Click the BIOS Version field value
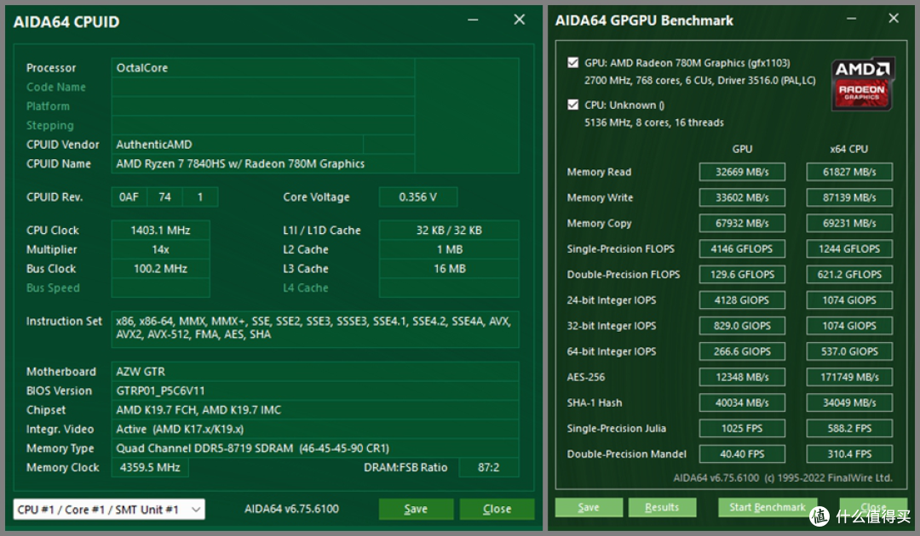 pos(315,391)
